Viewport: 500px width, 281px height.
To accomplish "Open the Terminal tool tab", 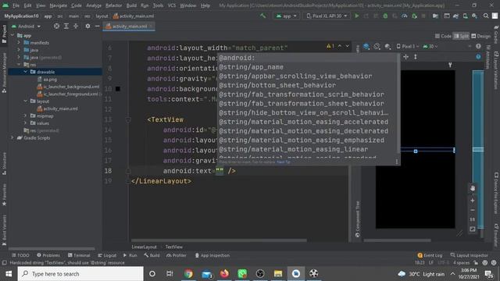I will [x=79, y=255].
